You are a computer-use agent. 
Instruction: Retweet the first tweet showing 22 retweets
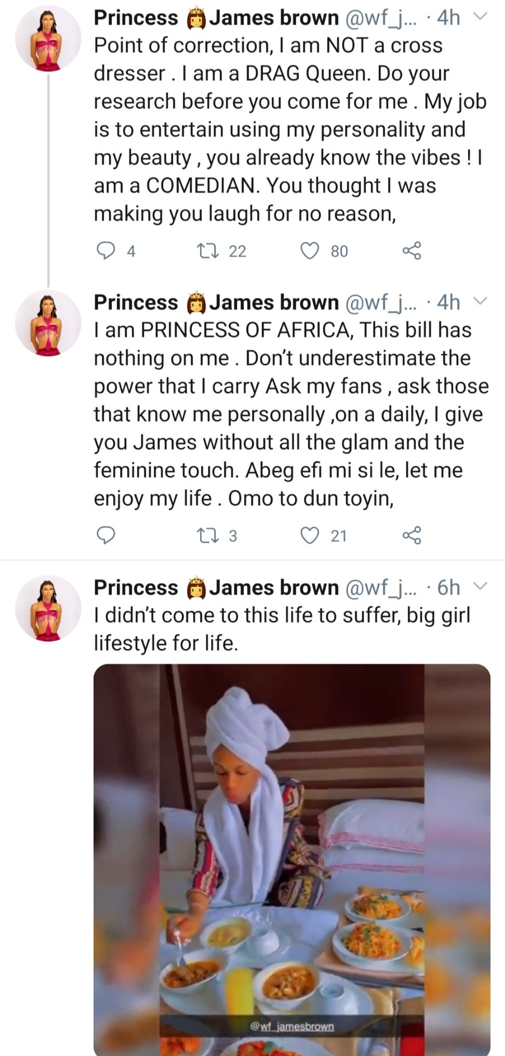[209, 251]
